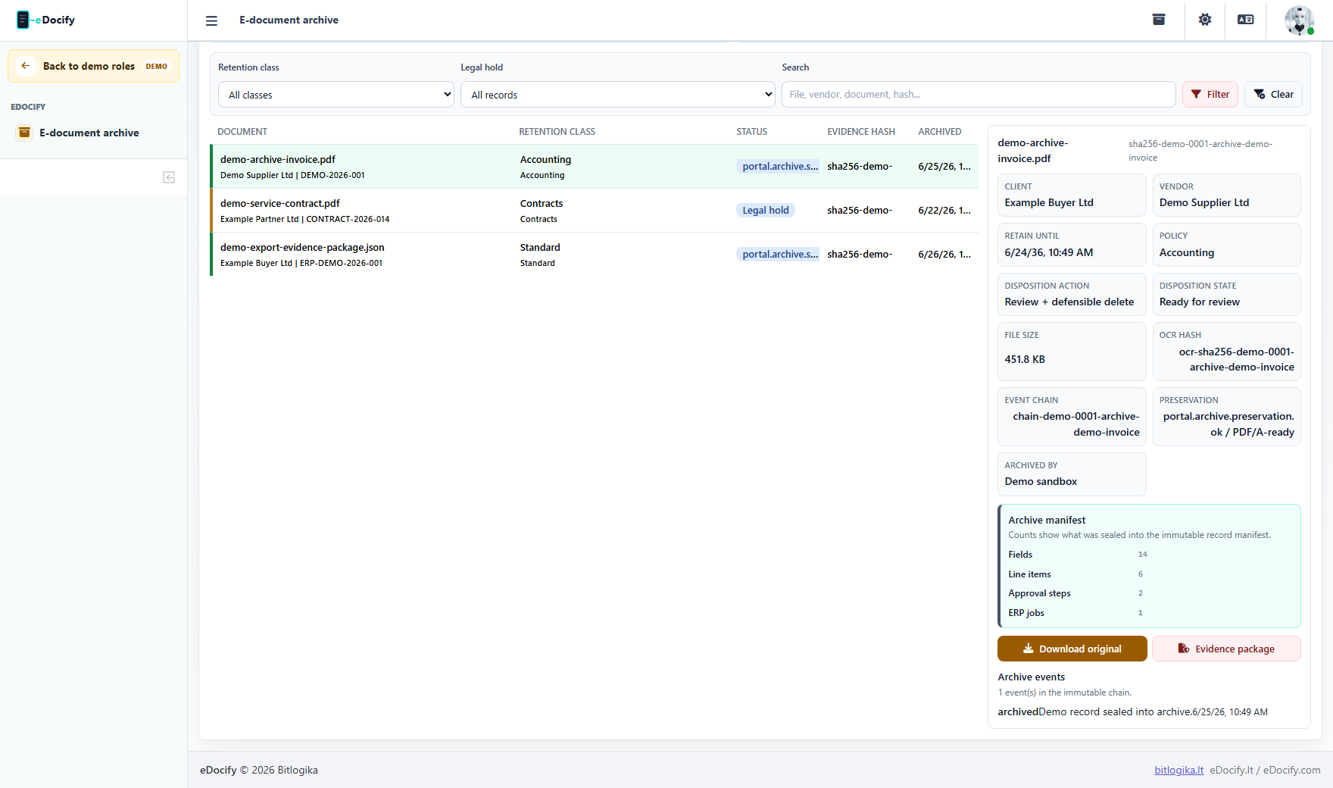Click the STATUS column header
This screenshot has height=788, width=1333.
[751, 132]
